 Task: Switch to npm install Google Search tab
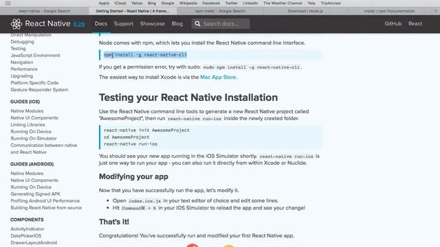(220, 11)
